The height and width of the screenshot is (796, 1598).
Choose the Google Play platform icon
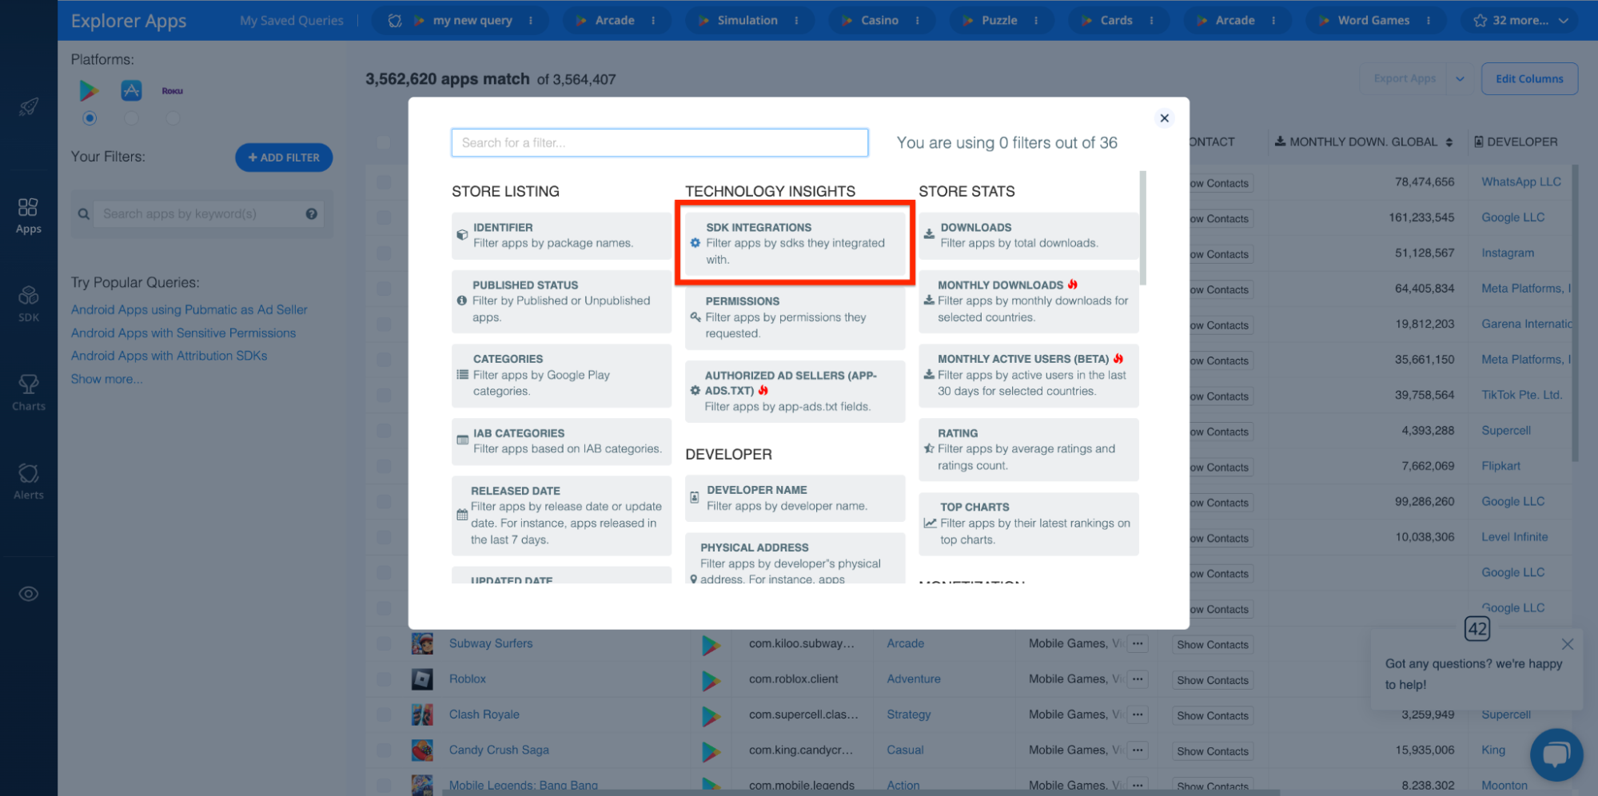89,90
